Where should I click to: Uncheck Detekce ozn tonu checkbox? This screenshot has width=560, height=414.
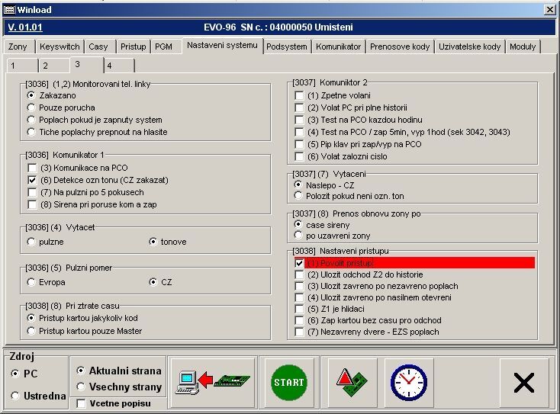[32, 180]
